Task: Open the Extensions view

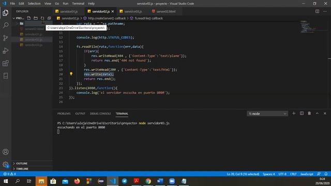Action: pyautogui.click(x=6, y=63)
